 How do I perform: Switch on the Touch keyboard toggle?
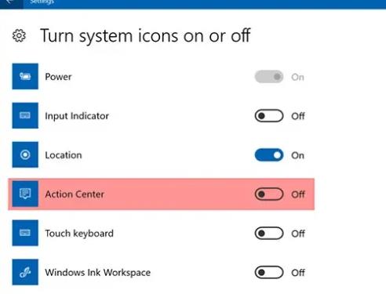point(269,233)
